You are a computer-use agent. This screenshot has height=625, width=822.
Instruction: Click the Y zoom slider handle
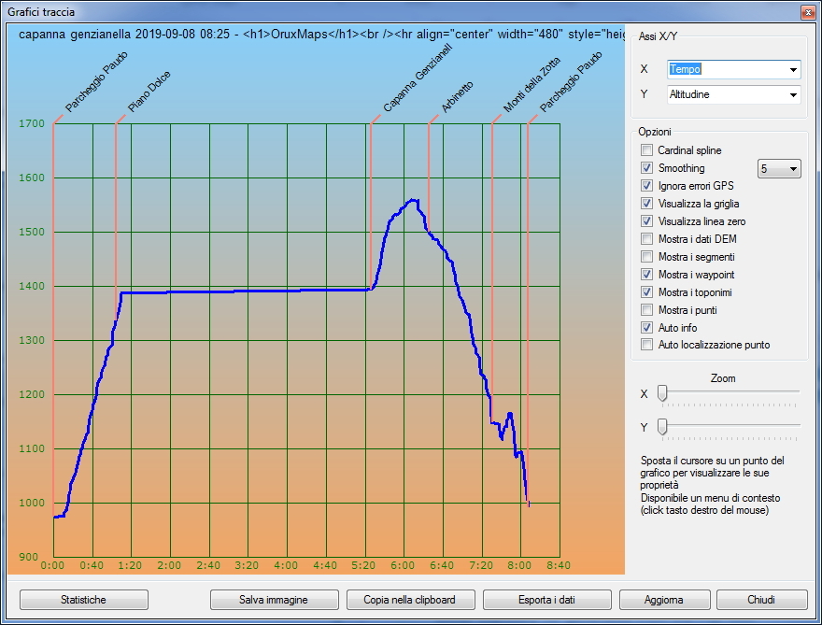[662, 427]
